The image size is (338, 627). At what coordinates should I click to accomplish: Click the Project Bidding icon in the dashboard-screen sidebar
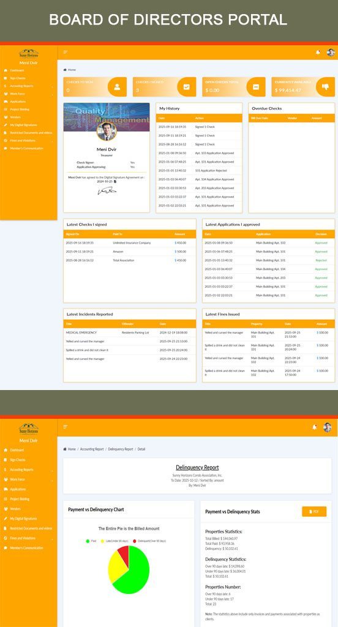coord(6,109)
